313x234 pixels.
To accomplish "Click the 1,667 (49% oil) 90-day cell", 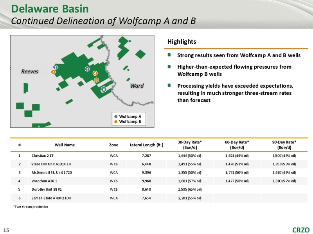I will [284, 172].
